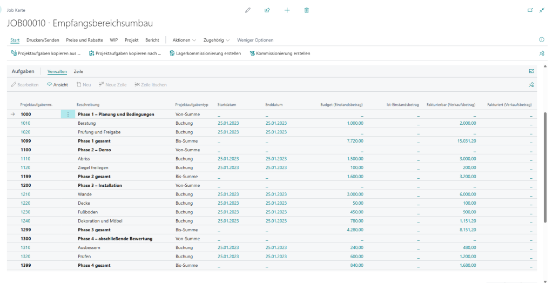553x283 pixels.
Task: Open the Bericht menu
Action: (152, 40)
